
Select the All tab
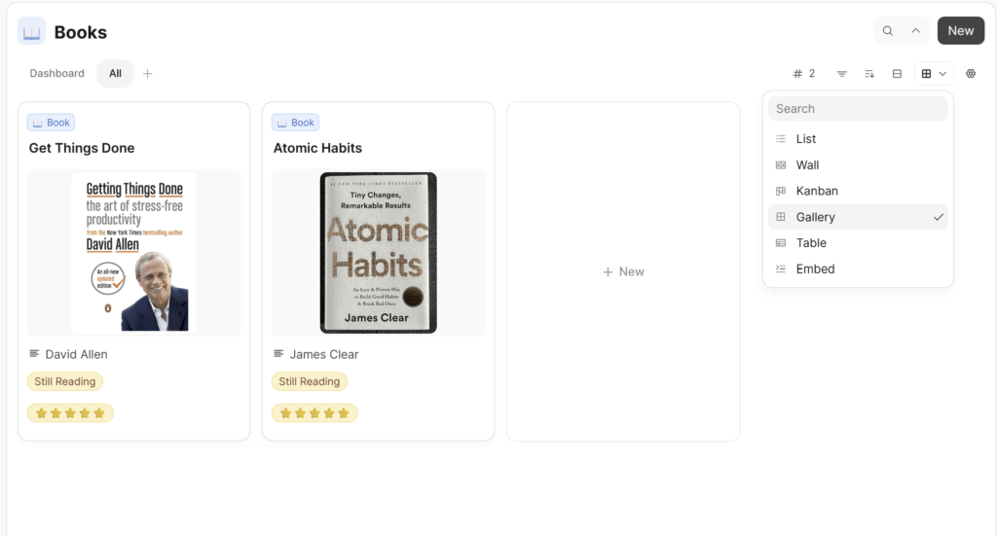click(115, 74)
